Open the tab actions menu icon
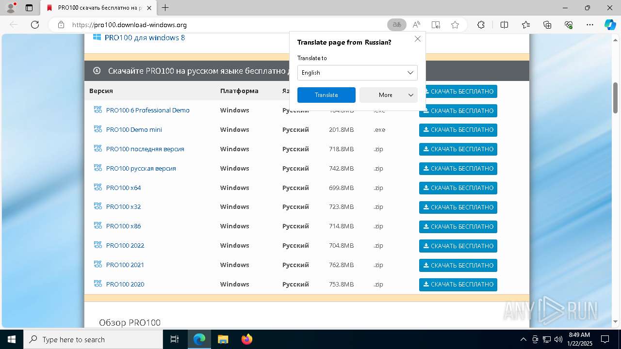The height and width of the screenshot is (349, 621). point(29,8)
